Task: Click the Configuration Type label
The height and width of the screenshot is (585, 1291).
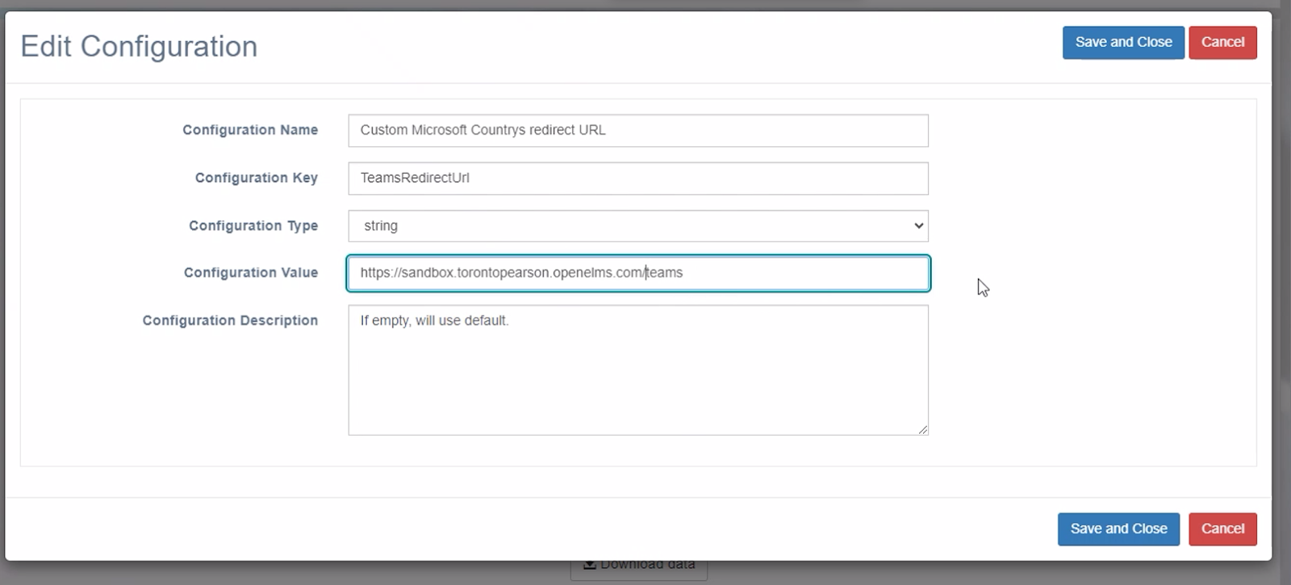Action: click(253, 226)
